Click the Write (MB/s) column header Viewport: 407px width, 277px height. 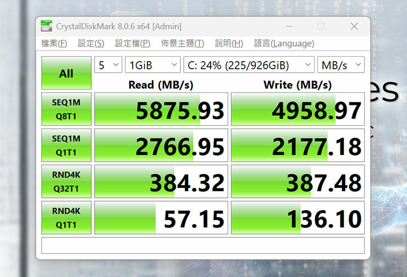coord(298,85)
